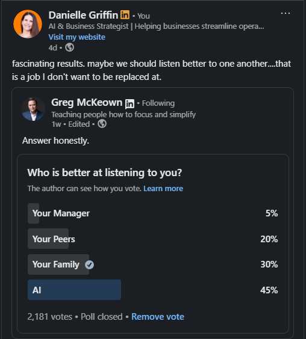Click Learn more about poll voting
The width and height of the screenshot is (306, 339).
coord(163,189)
